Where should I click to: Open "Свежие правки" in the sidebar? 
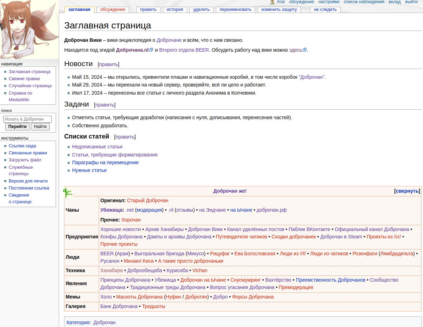click(x=24, y=79)
